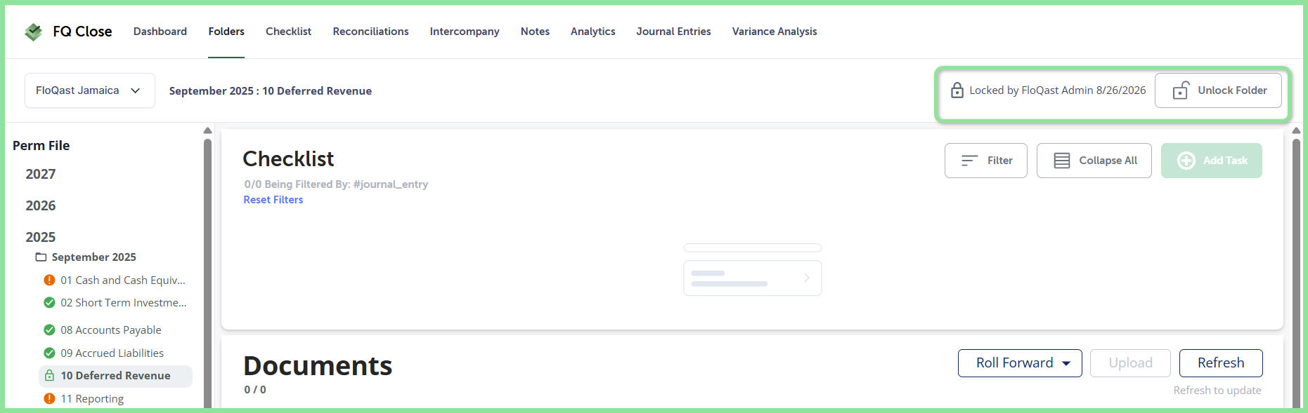Click the green check icon for 08 Accounts Payable
1308x413 pixels.
click(x=49, y=330)
